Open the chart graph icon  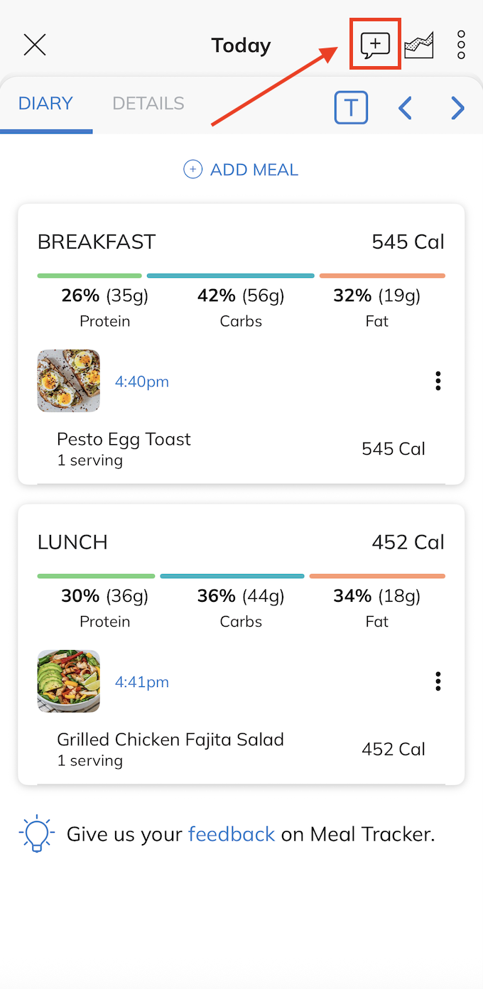click(x=419, y=45)
